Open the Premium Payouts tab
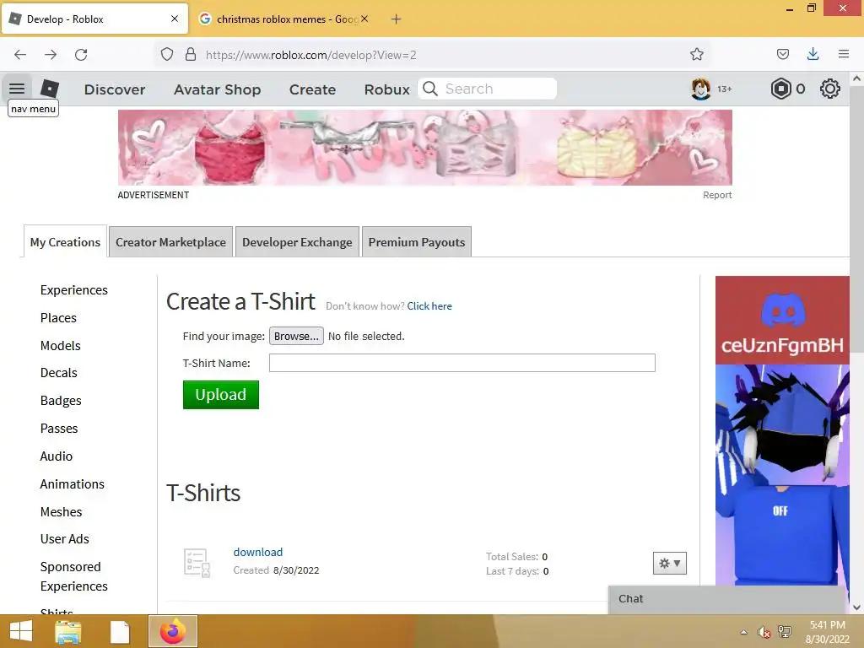864x648 pixels. 417,242
